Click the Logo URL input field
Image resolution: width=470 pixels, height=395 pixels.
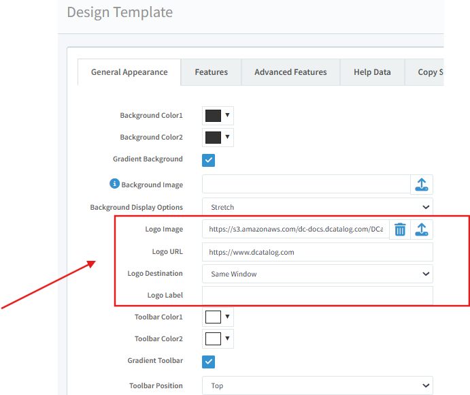(317, 252)
